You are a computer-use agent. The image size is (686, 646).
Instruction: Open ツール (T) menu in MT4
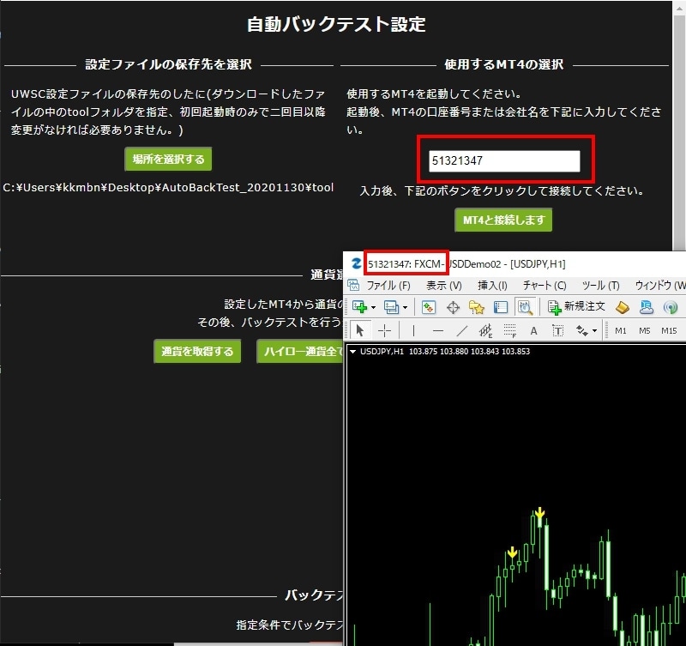[601, 286]
